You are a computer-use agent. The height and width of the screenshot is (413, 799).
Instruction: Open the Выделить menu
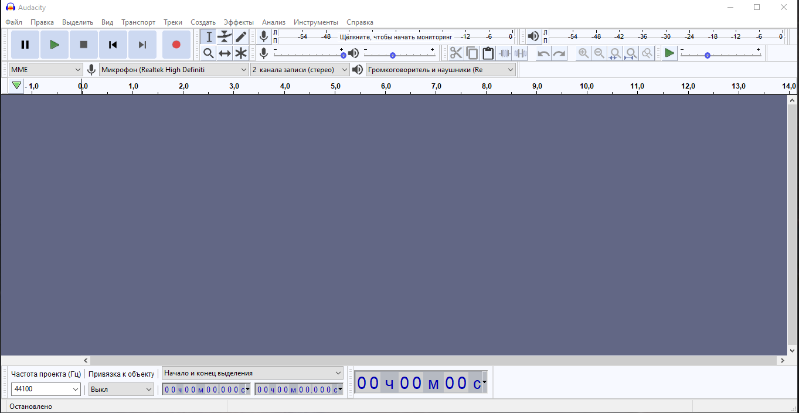pyautogui.click(x=77, y=22)
